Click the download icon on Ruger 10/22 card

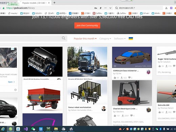click(x=167, y=66)
